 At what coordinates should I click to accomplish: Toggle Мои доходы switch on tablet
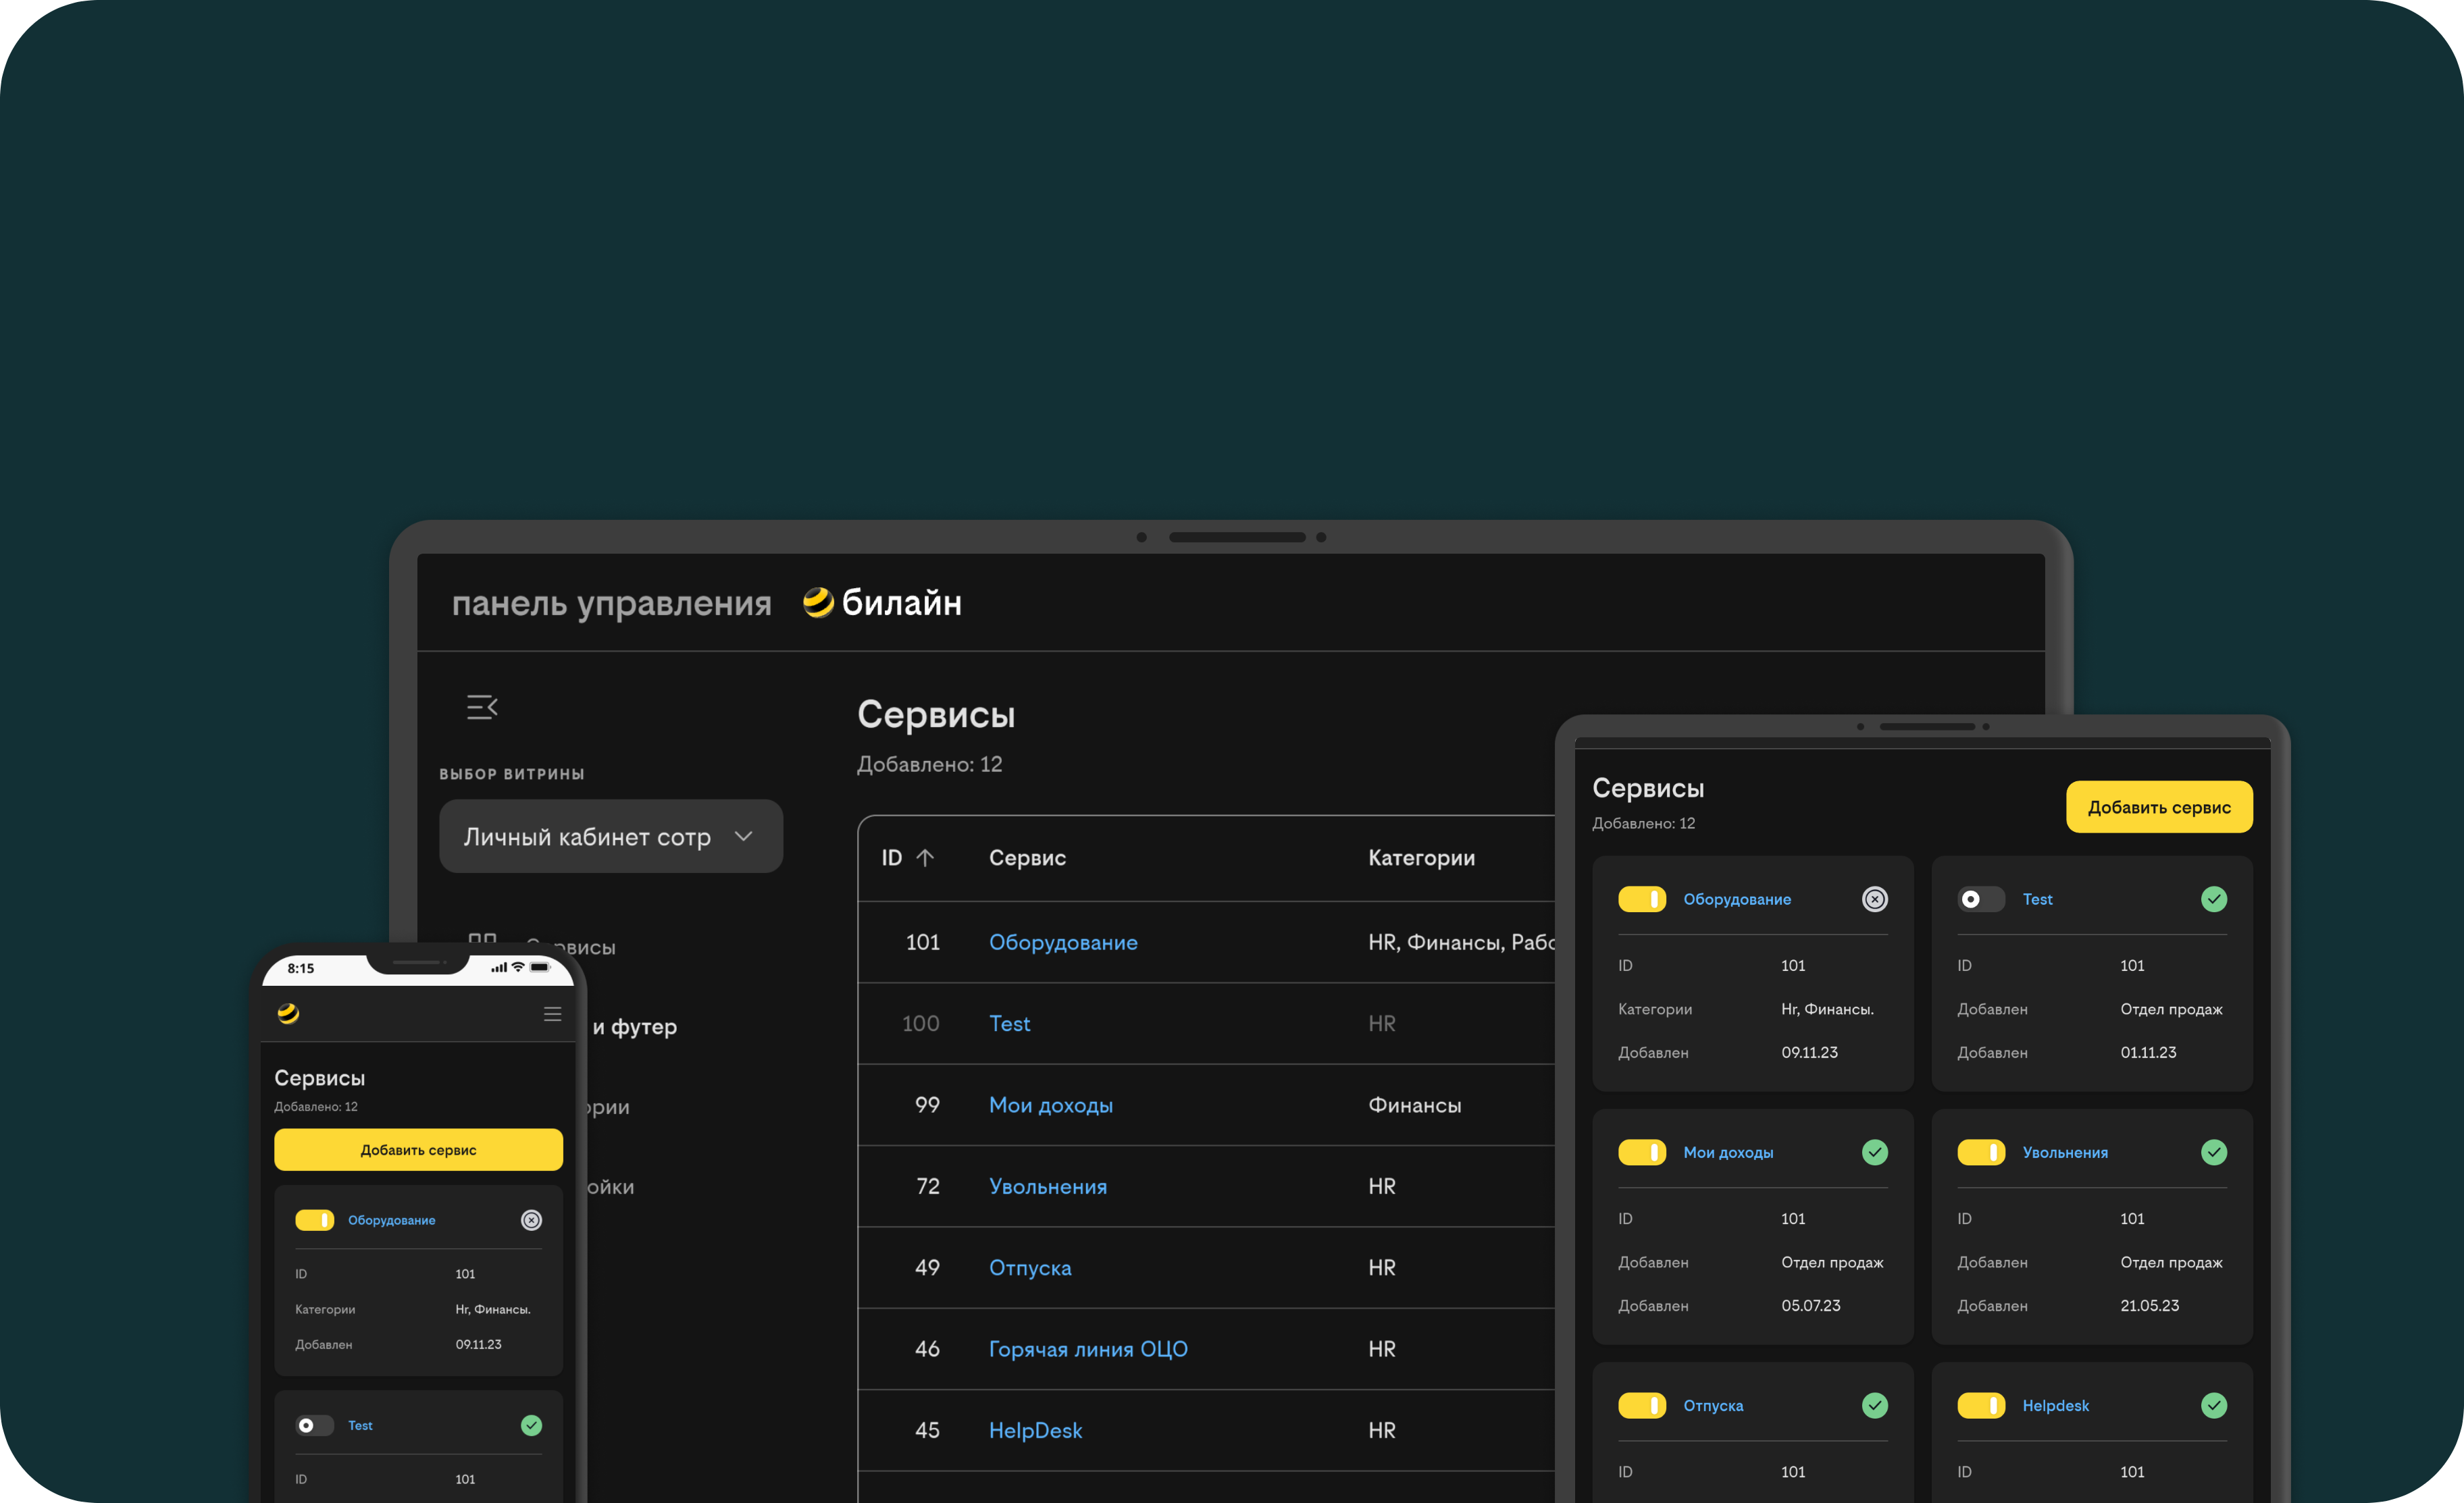coord(1641,1153)
